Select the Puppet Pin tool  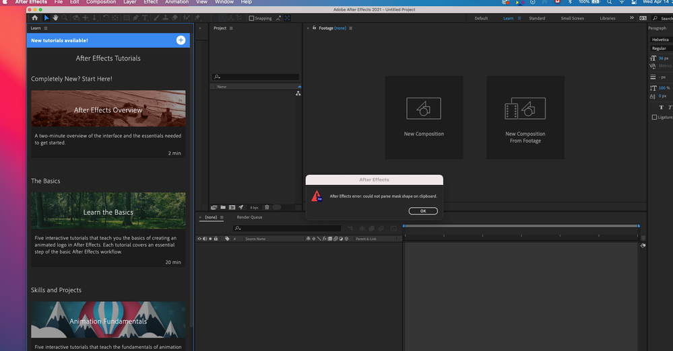tap(197, 18)
